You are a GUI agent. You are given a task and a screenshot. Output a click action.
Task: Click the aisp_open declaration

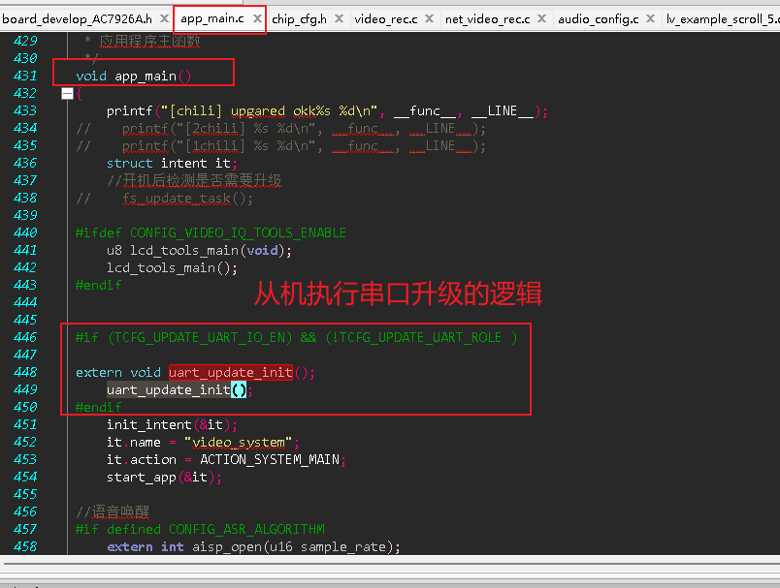(254, 546)
